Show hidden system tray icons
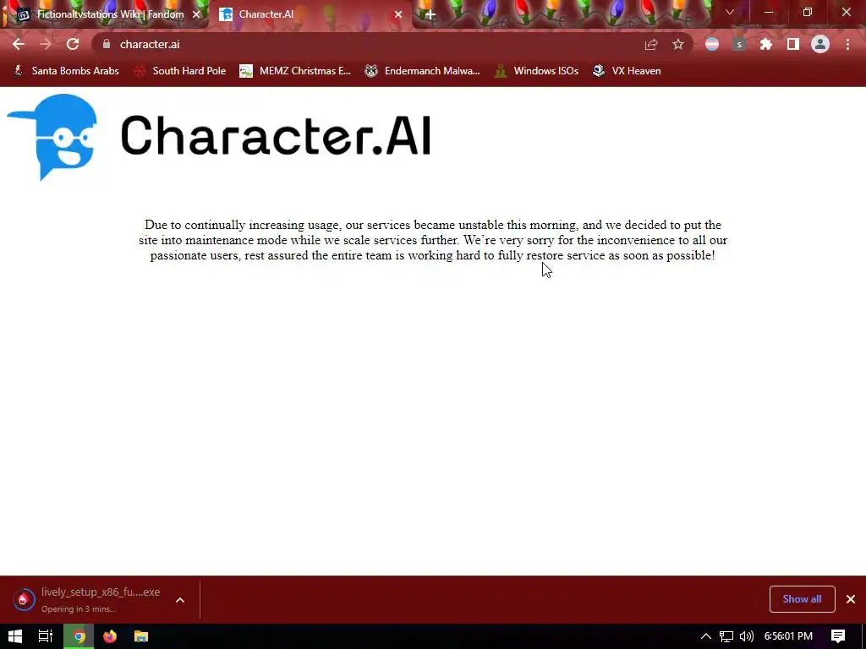The image size is (866, 649). click(x=706, y=636)
